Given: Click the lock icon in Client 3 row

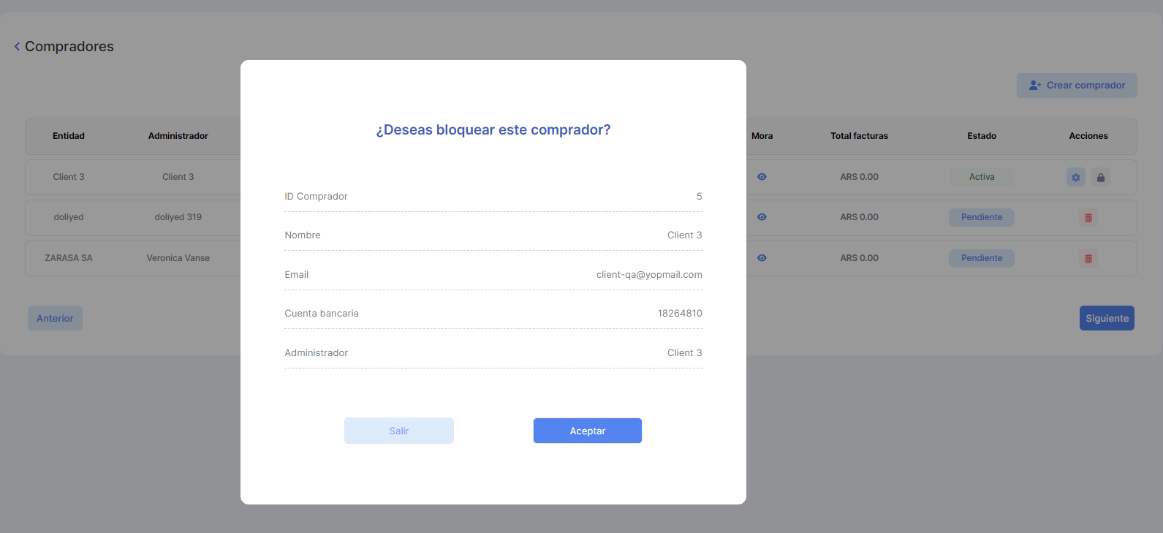Looking at the screenshot, I should point(1101,178).
